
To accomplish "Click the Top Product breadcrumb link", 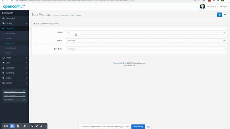I will 76,15.
